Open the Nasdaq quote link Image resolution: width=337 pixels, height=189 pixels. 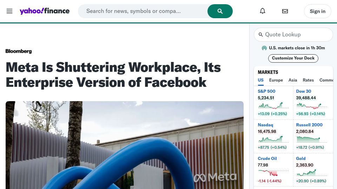pos(265,125)
